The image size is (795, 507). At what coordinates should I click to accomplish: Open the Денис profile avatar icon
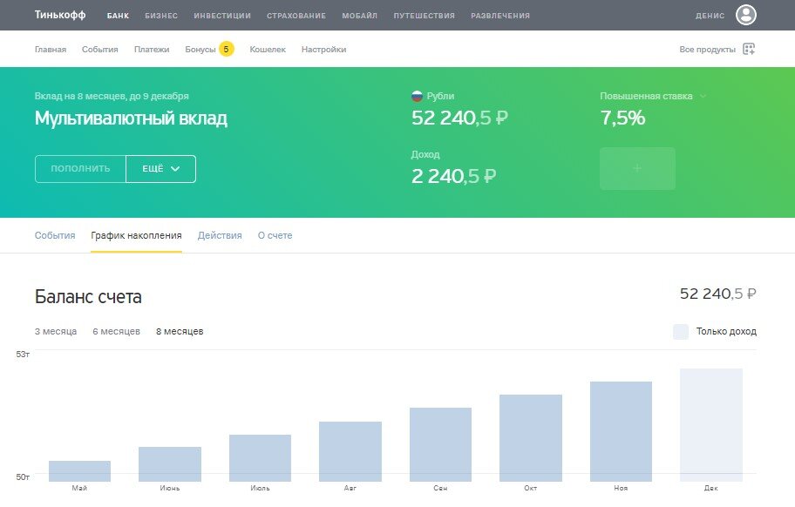(746, 15)
